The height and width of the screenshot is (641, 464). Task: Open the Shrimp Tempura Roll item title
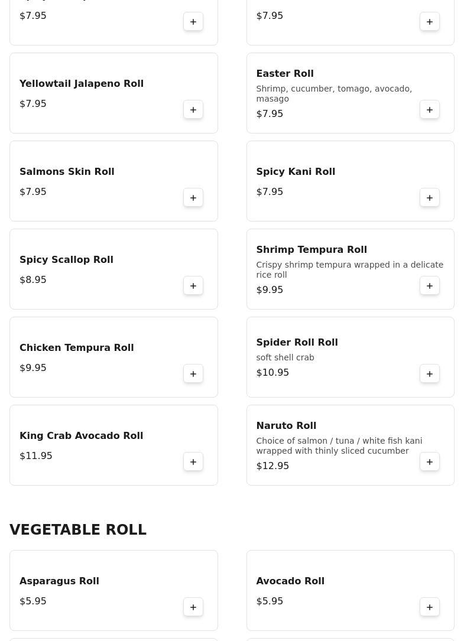(312, 249)
